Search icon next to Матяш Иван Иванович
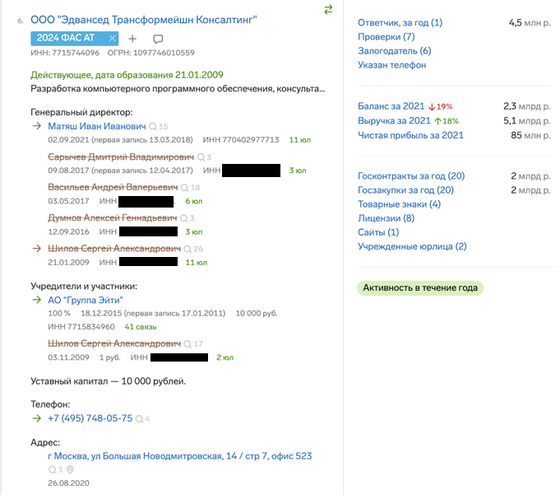The width and height of the screenshot is (560, 495). coord(153,127)
